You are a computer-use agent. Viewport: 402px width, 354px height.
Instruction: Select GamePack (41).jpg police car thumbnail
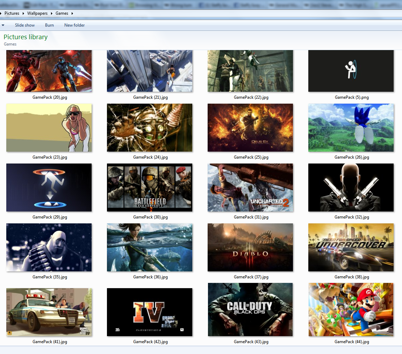49,312
